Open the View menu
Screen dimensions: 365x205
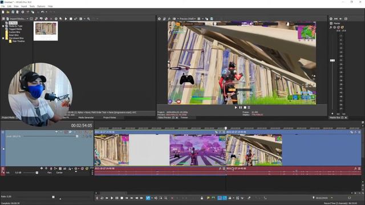pos(17,6)
